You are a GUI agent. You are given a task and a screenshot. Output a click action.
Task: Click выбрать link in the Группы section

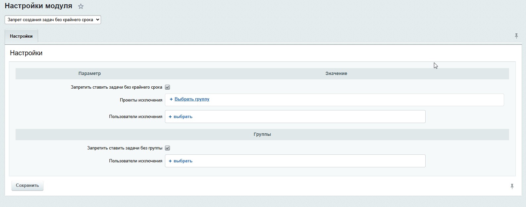coord(183,161)
